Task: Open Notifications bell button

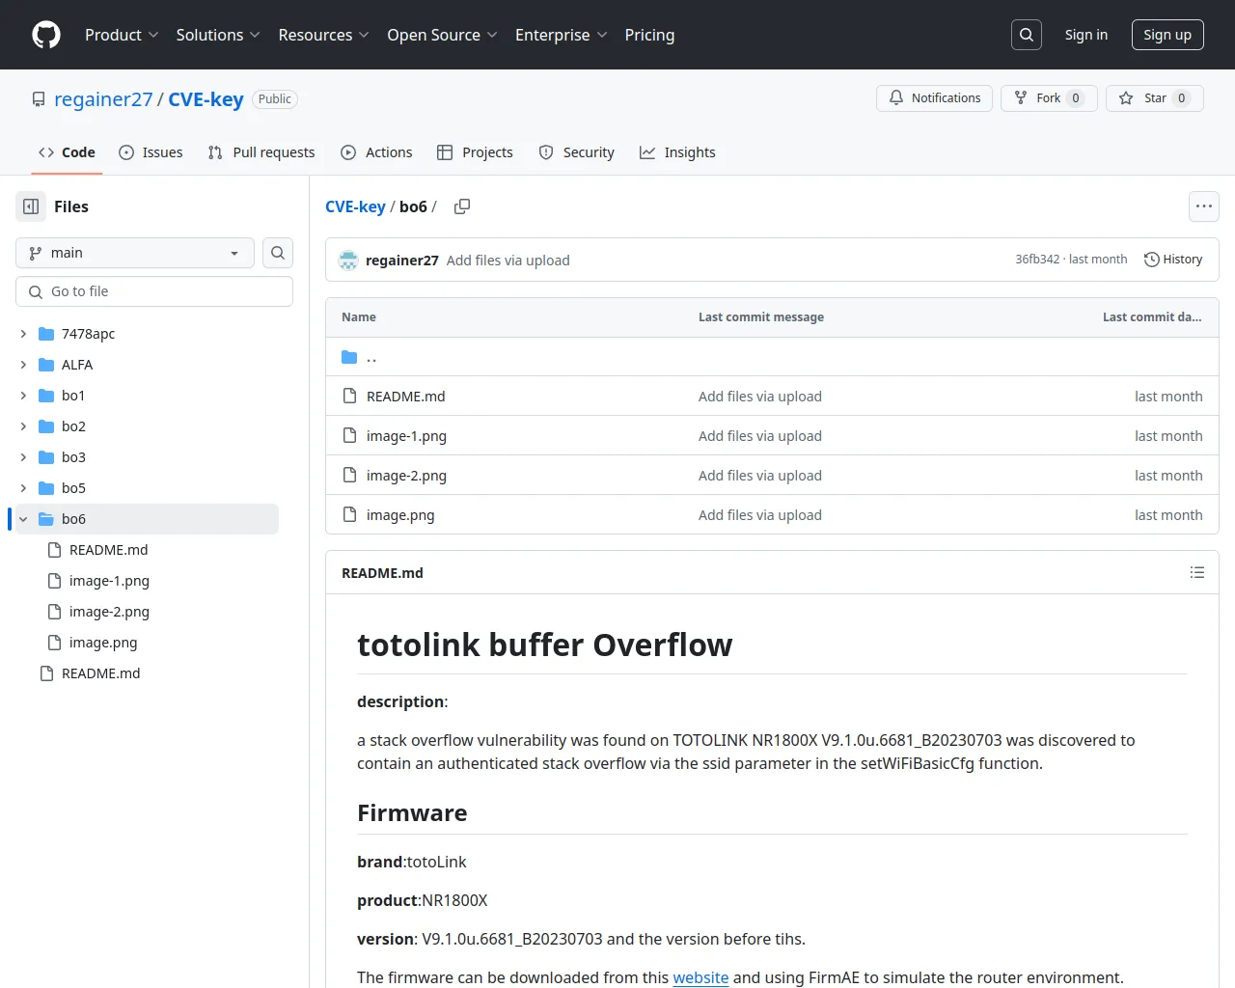Action: [x=934, y=98]
